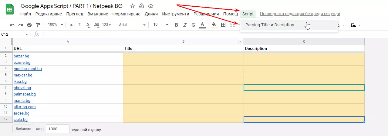Follow the ikea.bg link
Viewport: 388px width, 136px height.
tap(20, 81)
